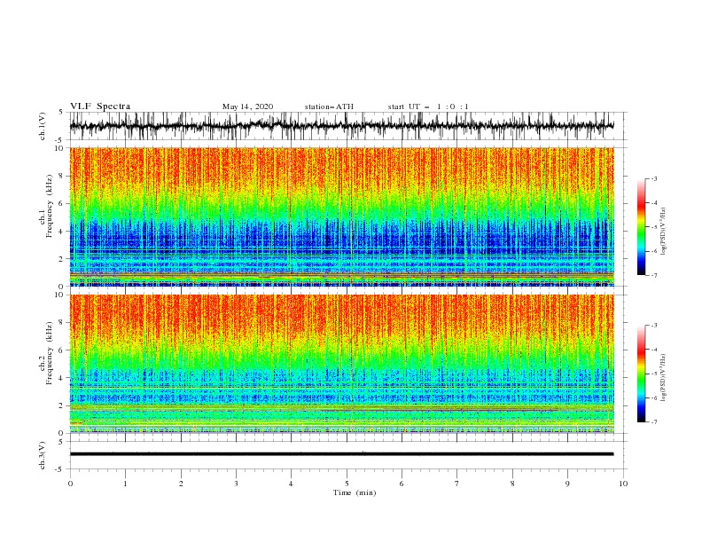Click time-axis tick label "6" at bottom
This screenshot has width=702, height=543.
click(402, 484)
